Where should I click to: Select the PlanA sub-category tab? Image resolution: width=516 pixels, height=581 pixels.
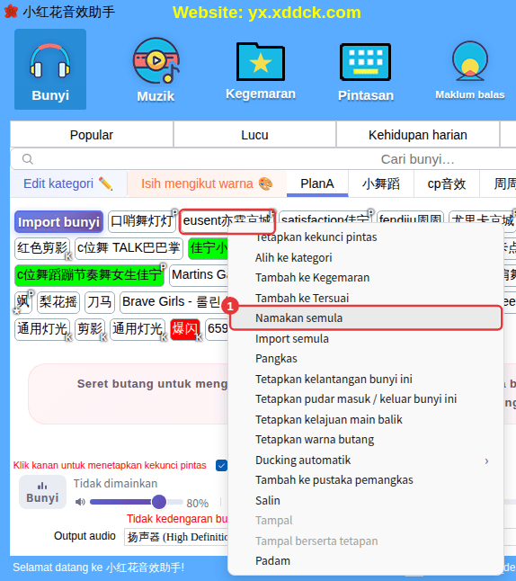click(317, 183)
